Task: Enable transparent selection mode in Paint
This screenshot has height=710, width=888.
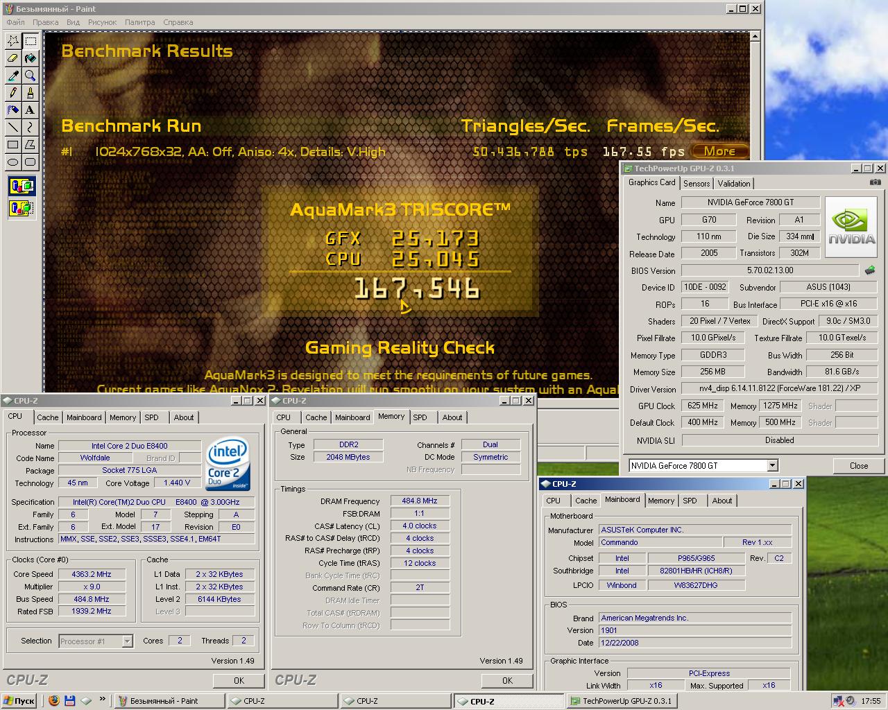Action: coord(22,207)
